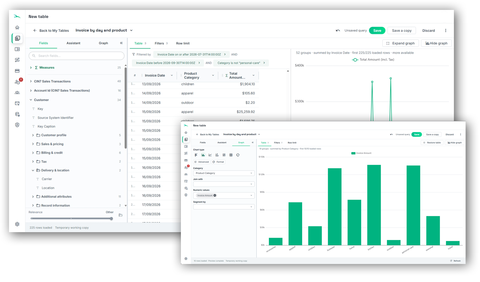
Task: Collapse Delivery & location folder
Action: click(x=33, y=170)
